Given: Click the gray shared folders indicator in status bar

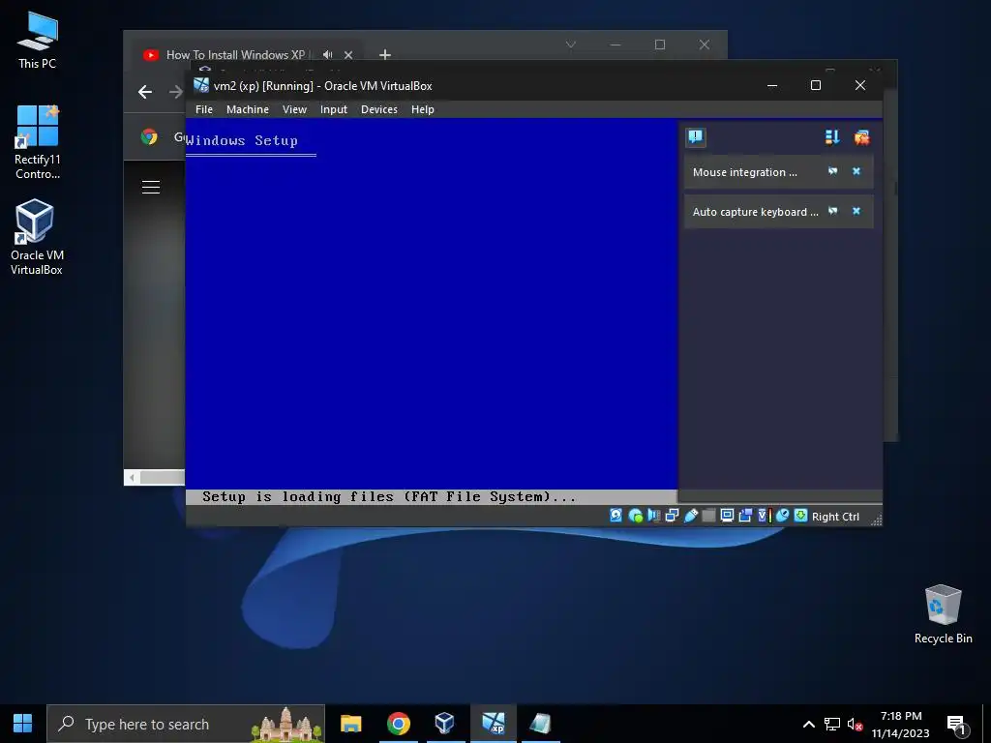Looking at the screenshot, I should 708,516.
